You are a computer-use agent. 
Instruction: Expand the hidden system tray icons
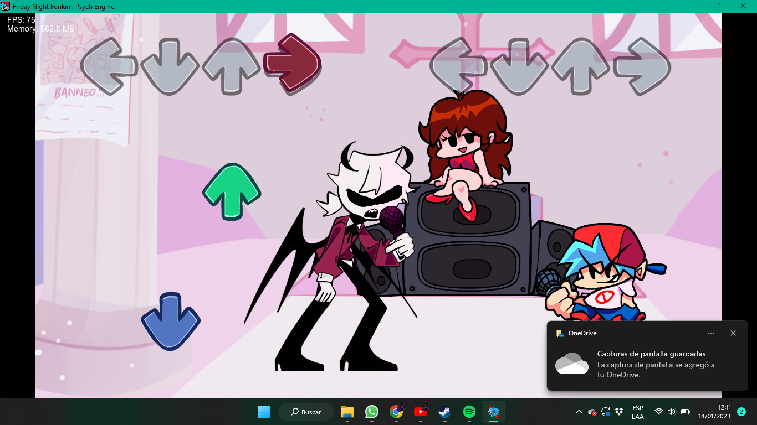click(x=579, y=412)
